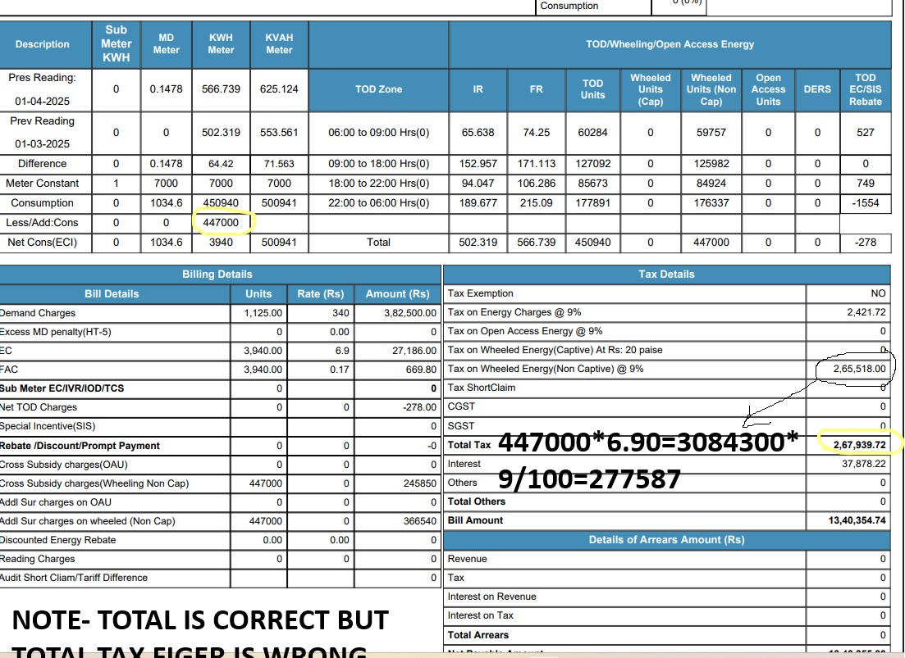
Task: Select the wheeled energy tax 2,65,518.00
Action: pos(859,369)
